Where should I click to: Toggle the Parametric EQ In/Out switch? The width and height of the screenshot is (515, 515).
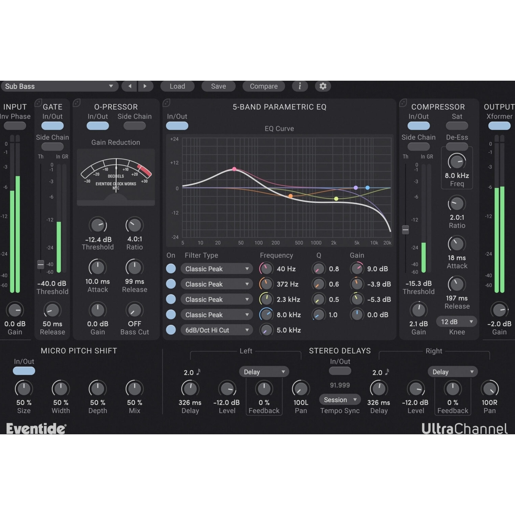click(x=177, y=126)
